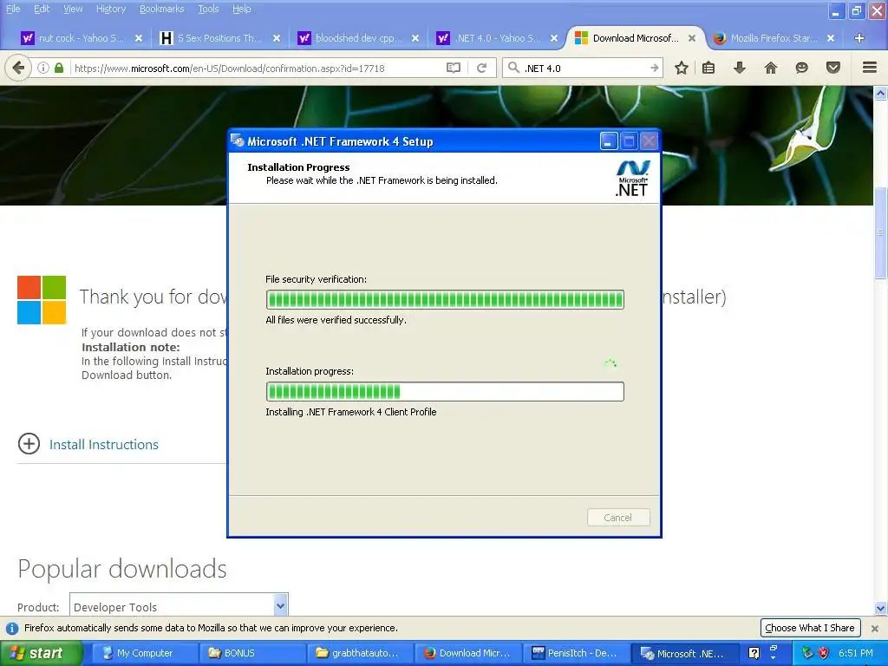Image resolution: width=888 pixels, height=666 pixels.
Task: Click 'All files were verified successfully.' text
Action: pyautogui.click(x=336, y=320)
